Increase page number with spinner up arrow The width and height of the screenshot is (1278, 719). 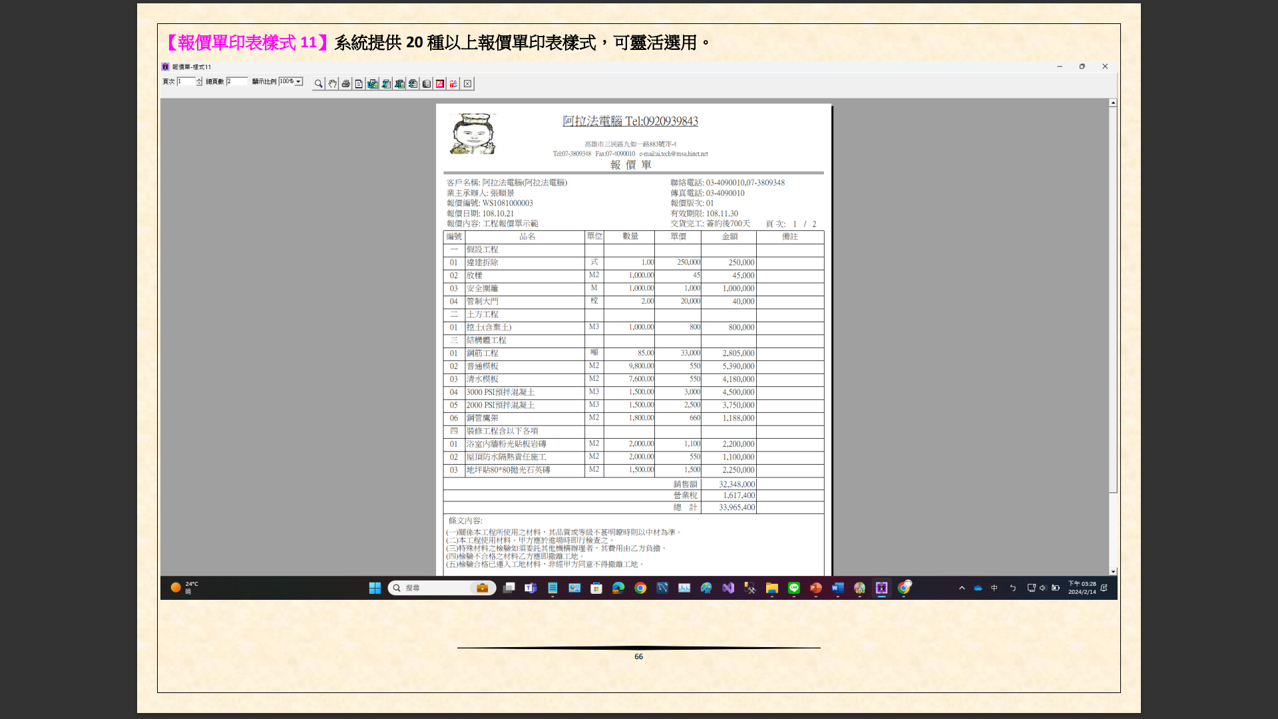pos(199,79)
